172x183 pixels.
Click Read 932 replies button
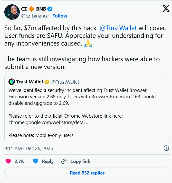point(87,173)
